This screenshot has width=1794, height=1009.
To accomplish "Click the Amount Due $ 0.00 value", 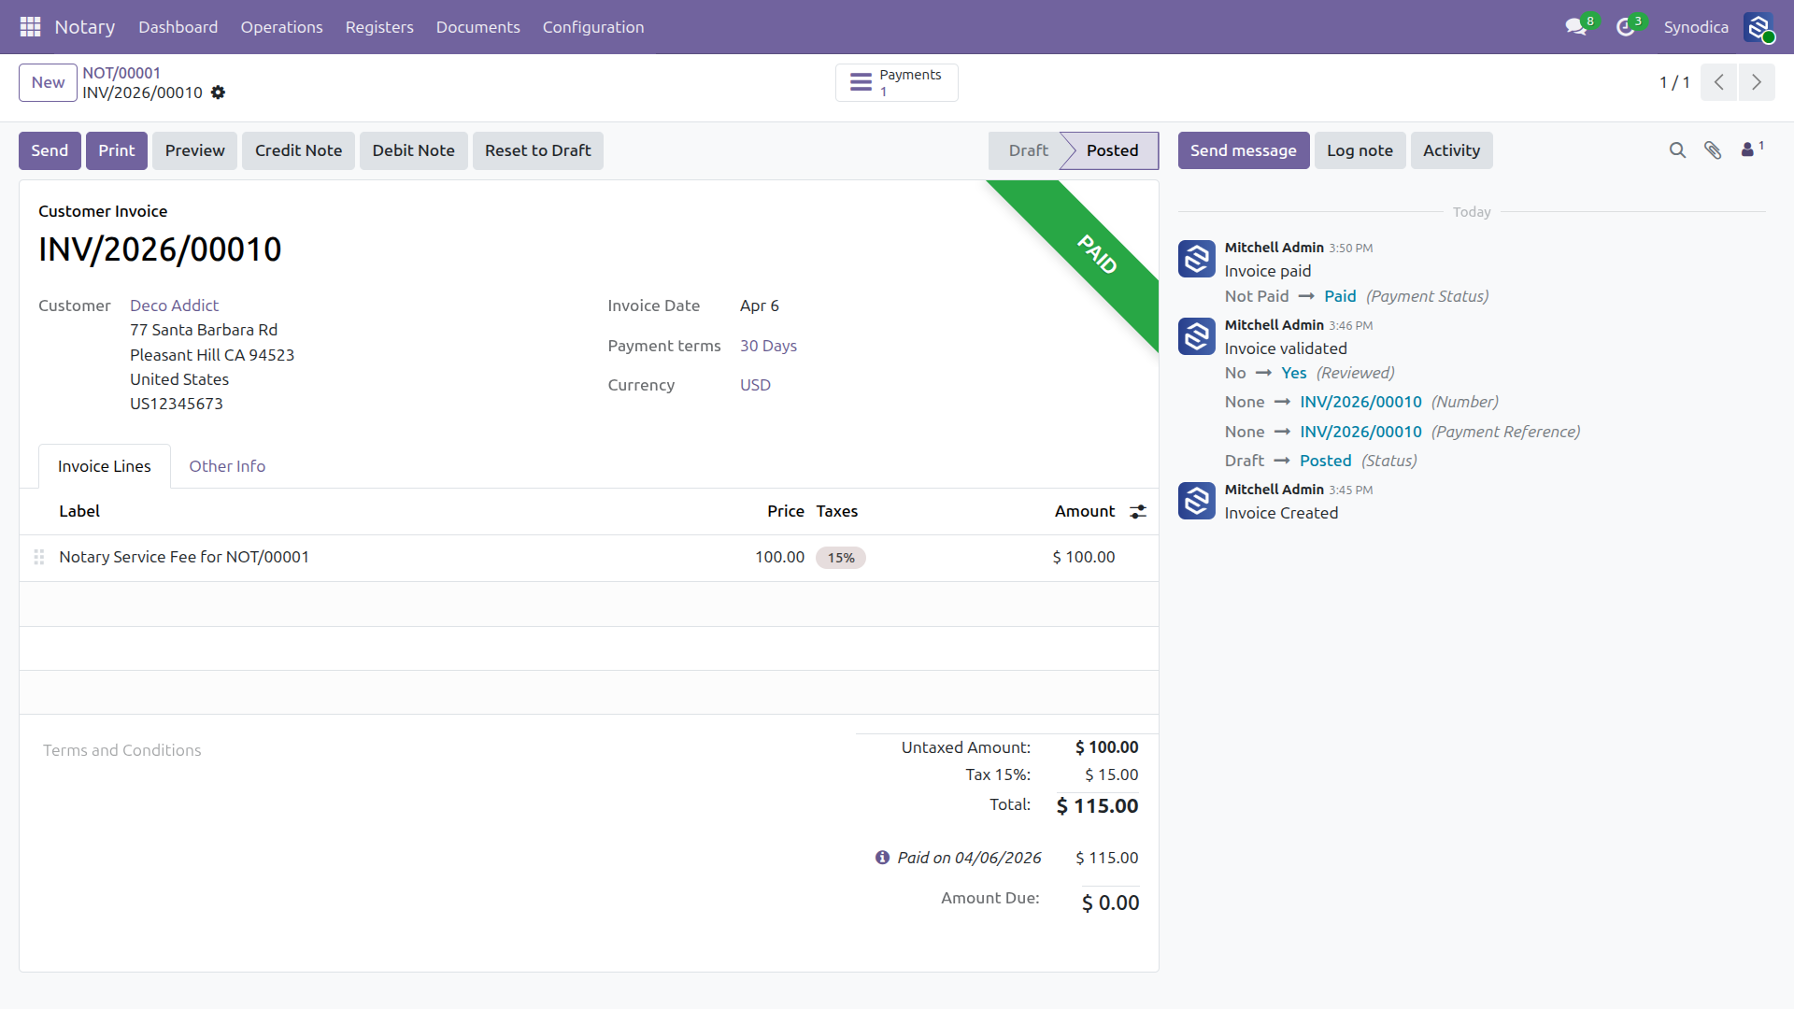I will [x=1110, y=902].
